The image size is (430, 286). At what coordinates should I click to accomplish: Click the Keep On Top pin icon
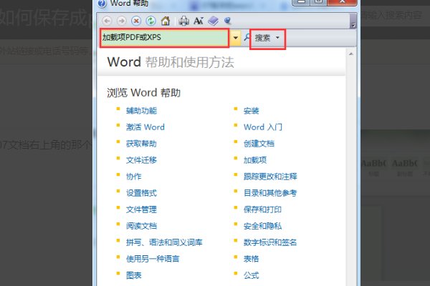(x=228, y=21)
